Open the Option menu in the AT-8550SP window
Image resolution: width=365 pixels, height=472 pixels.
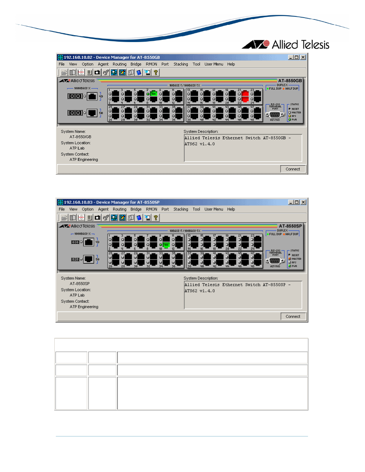pos(88,209)
